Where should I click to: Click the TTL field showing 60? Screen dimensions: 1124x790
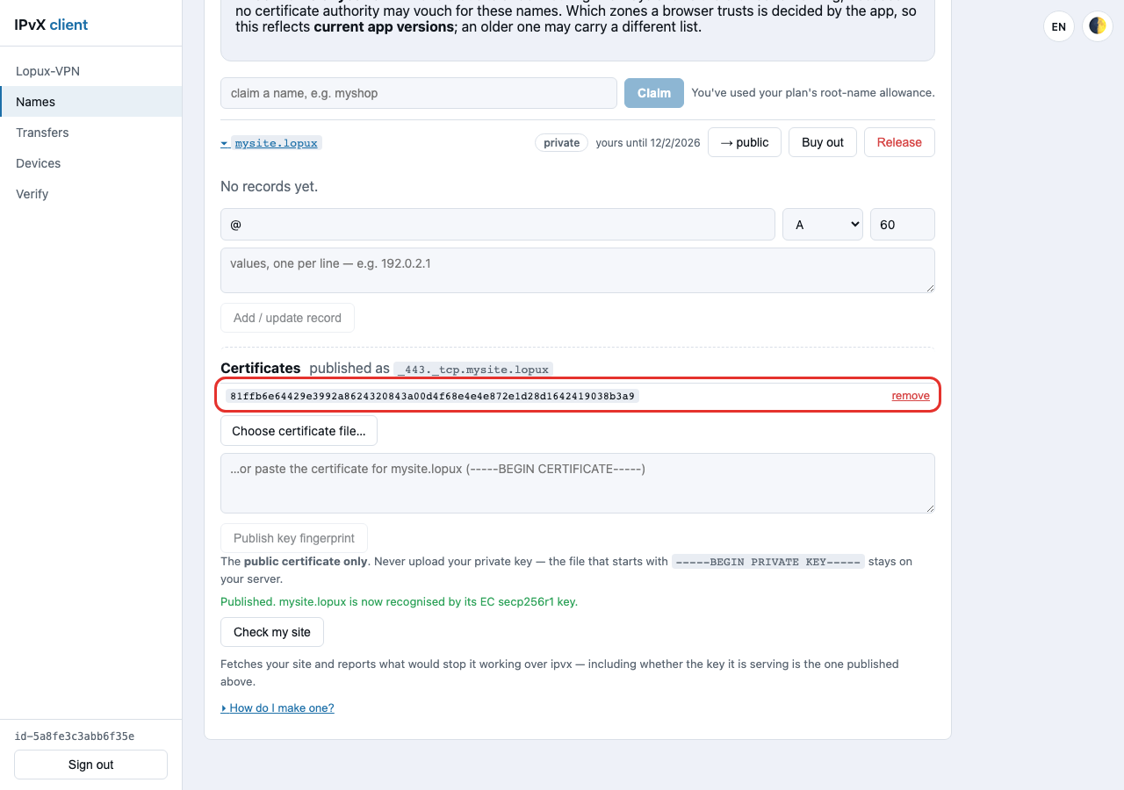[x=903, y=224]
